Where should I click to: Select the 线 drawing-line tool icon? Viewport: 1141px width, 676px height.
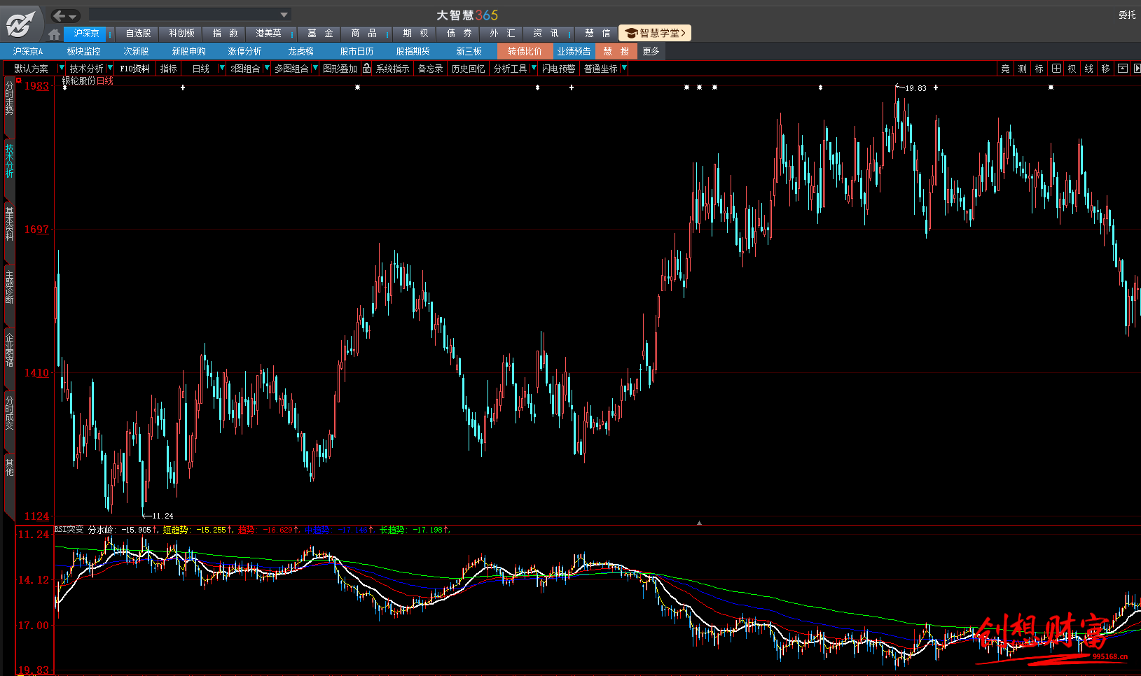(x=1088, y=68)
